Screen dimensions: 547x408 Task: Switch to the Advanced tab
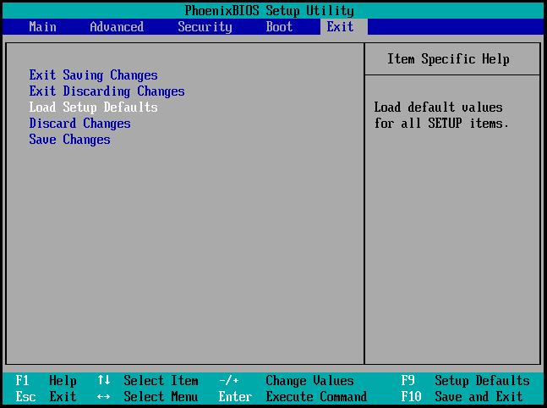(x=117, y=27)
